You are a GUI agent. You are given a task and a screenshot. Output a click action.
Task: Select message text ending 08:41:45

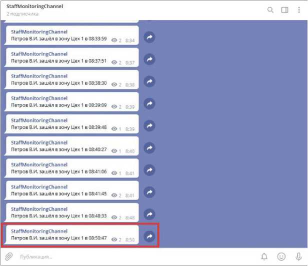(59, 193)
